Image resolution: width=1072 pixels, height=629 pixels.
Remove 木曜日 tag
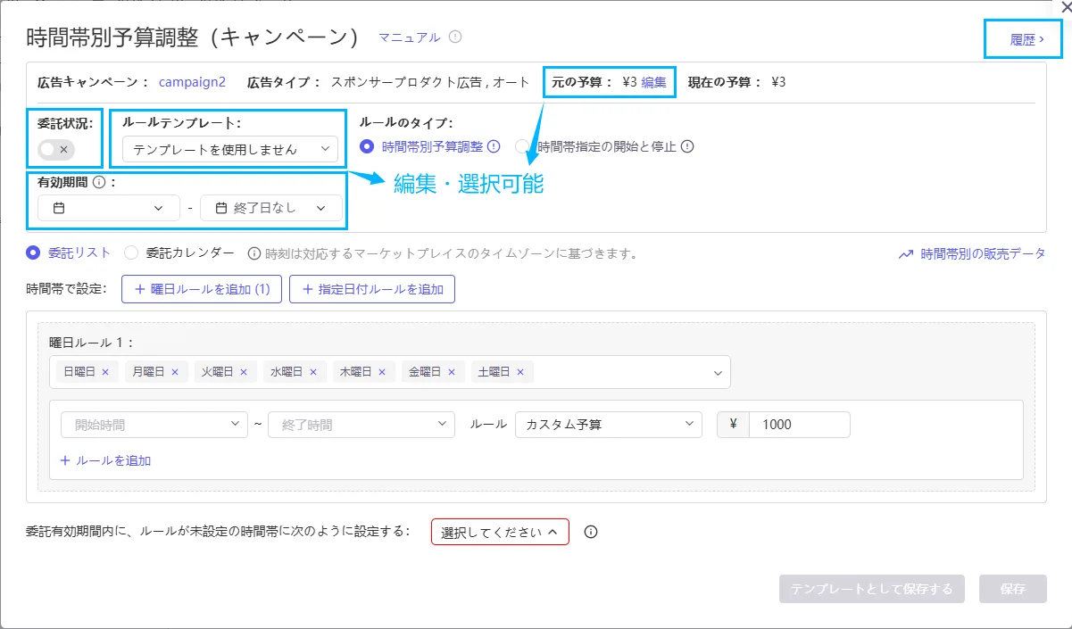tap(382, 372)
